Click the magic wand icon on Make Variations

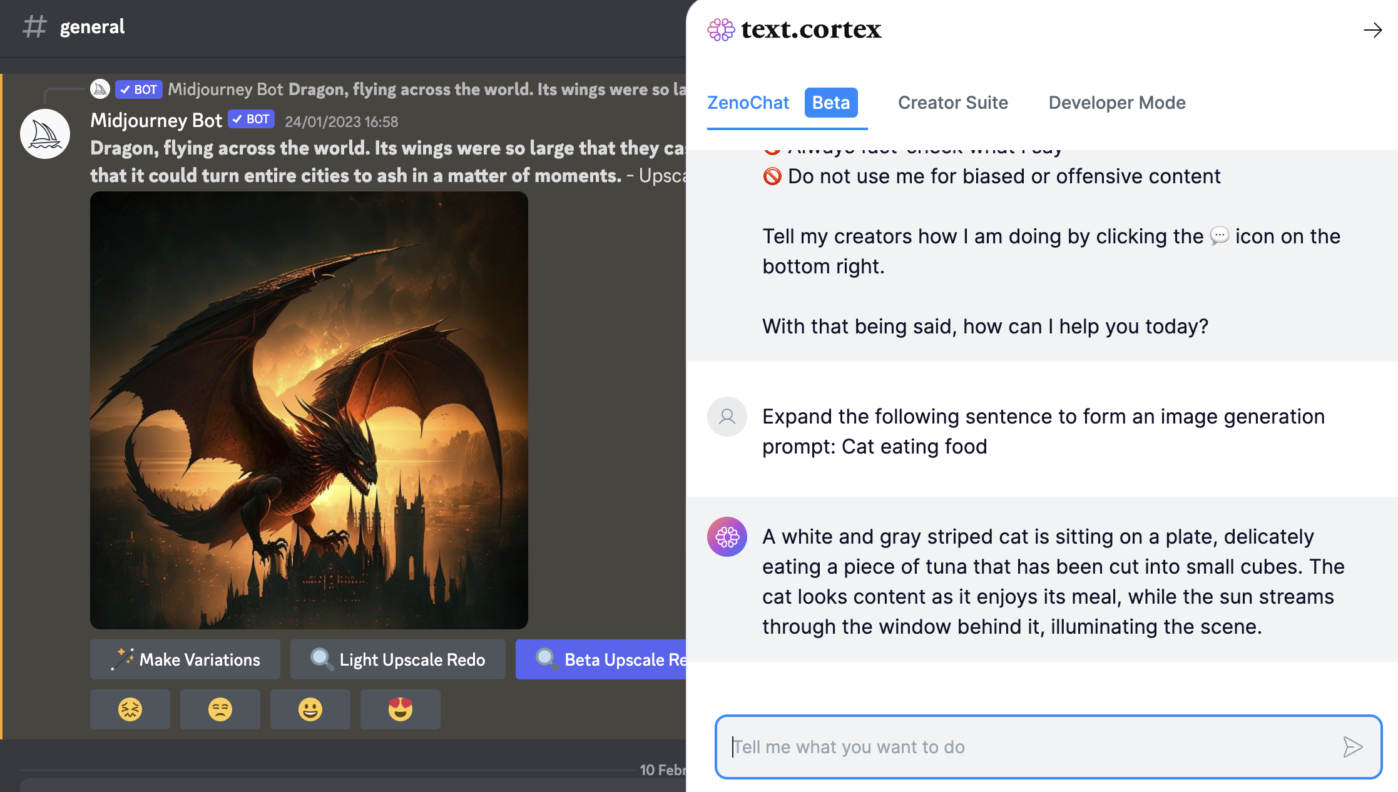coord(123,659)
